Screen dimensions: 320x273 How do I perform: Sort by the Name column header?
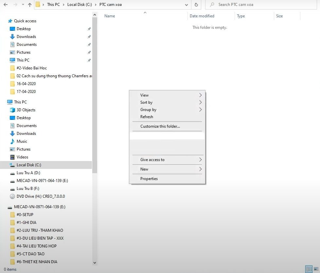(110, 16)
